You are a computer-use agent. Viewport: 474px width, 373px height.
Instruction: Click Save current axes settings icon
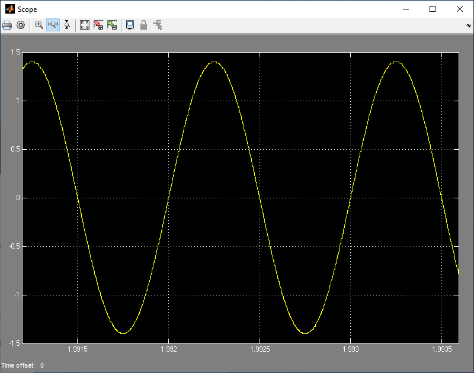click(98, 25)
